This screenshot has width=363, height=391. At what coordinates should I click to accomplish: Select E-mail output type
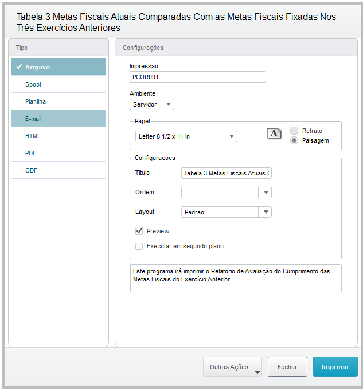point(33,119)
